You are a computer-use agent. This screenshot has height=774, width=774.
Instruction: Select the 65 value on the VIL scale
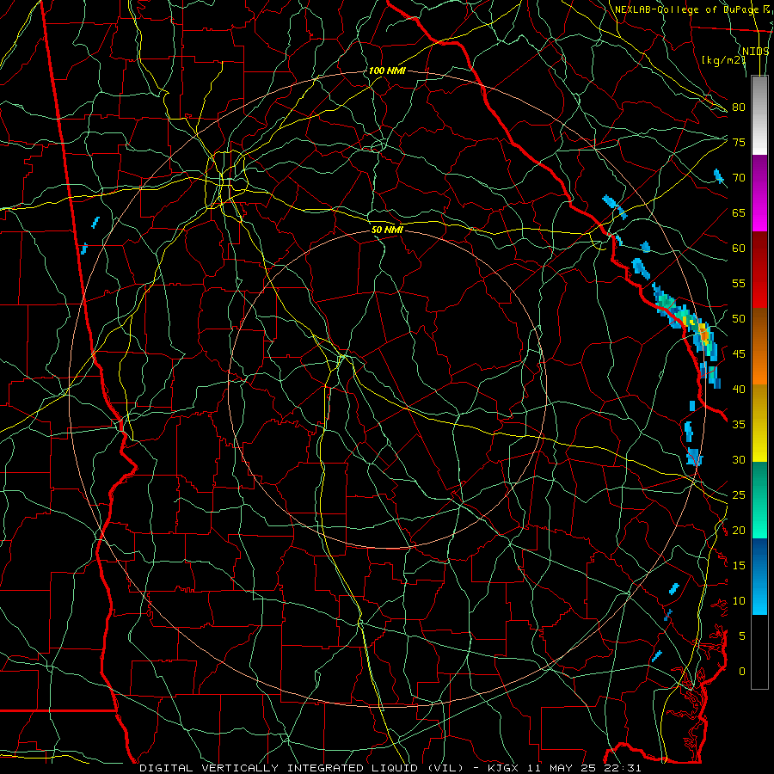pos(739,212)
